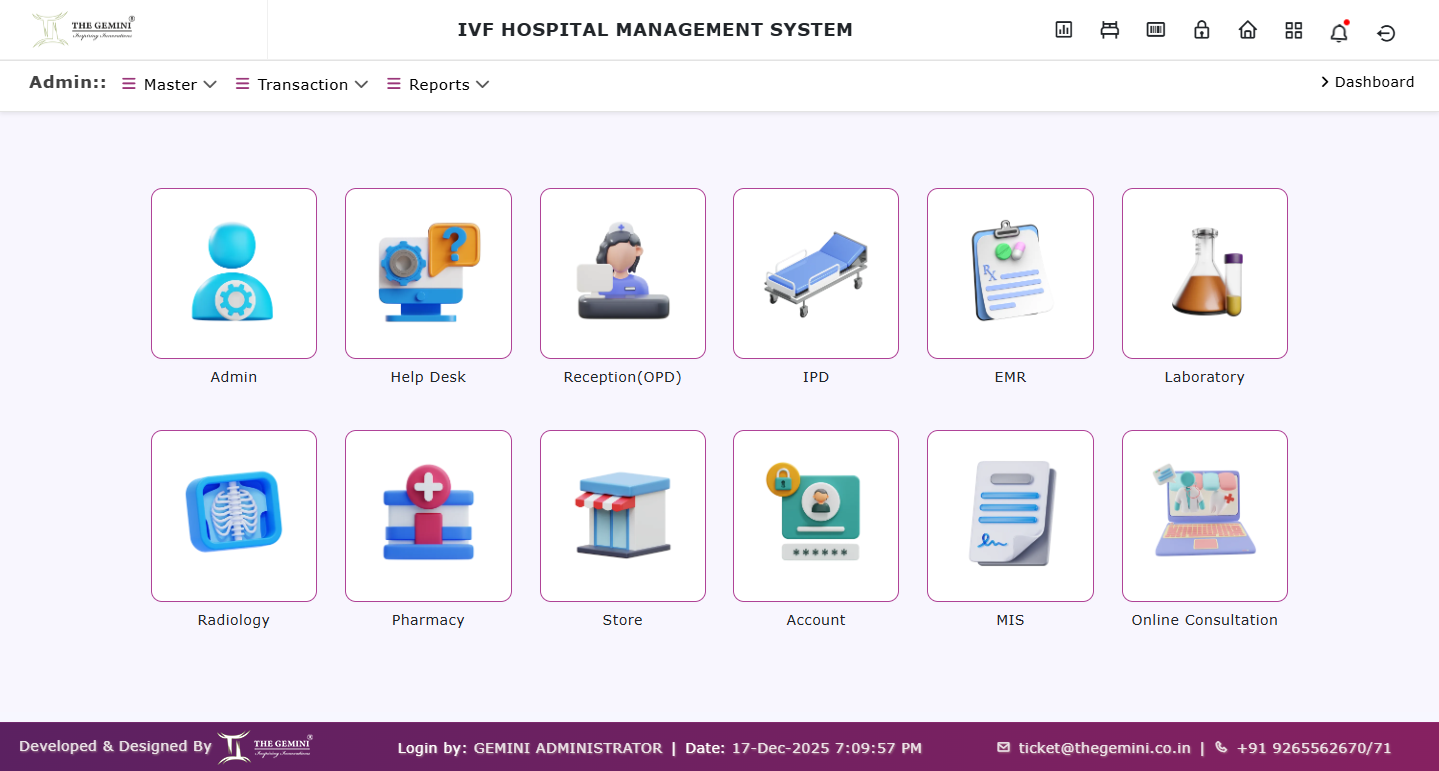Open the bar chart report icon

click(1063, 30)
